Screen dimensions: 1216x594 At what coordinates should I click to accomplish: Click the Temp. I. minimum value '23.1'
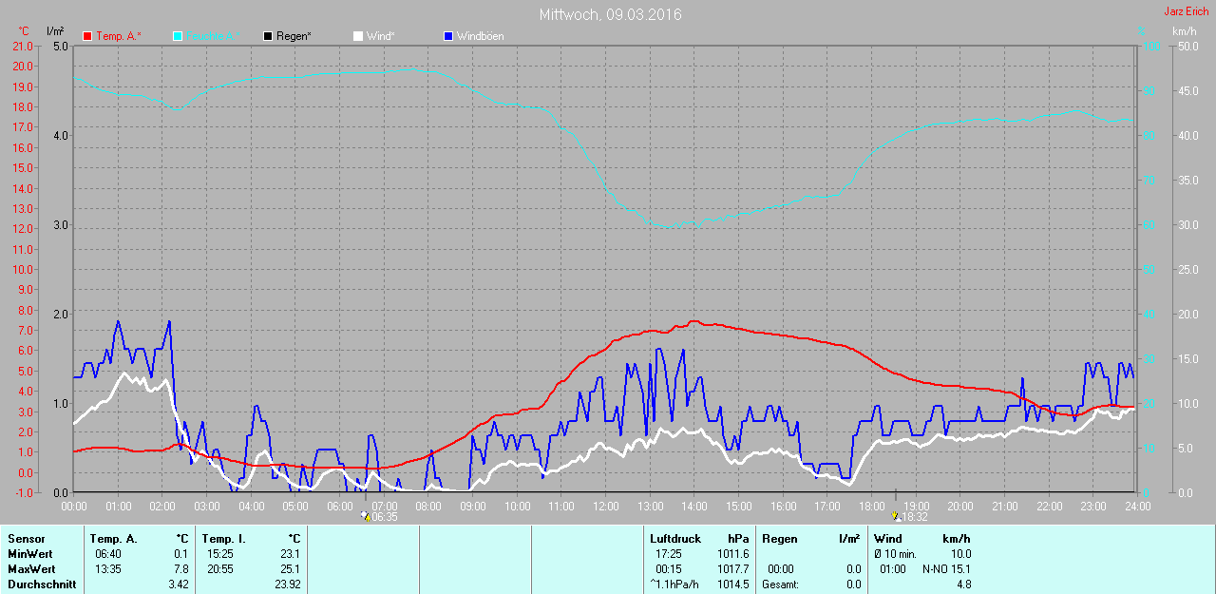(x=290, y=554)
